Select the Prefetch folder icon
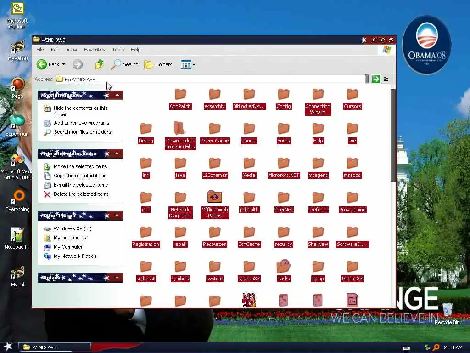The image size is (470, 353). coord(318,198)
